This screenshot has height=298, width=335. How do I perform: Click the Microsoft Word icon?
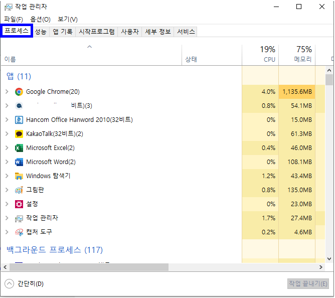pyautogui.click(x=19, y=162)
